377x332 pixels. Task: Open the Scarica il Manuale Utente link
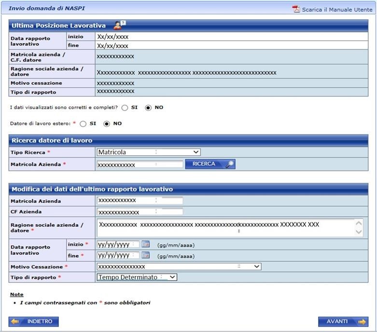click(x=337, y=10)
